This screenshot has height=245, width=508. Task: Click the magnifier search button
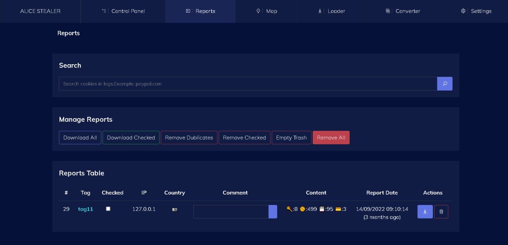tap(444, 84)
